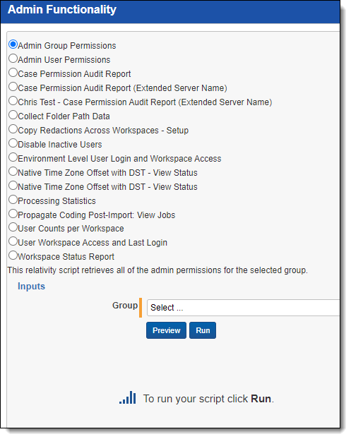Select Copy Redactions Across Workspaces - Setup
Image resolution: width=351 pixels, height=439 pixels.
coord(13,129)
